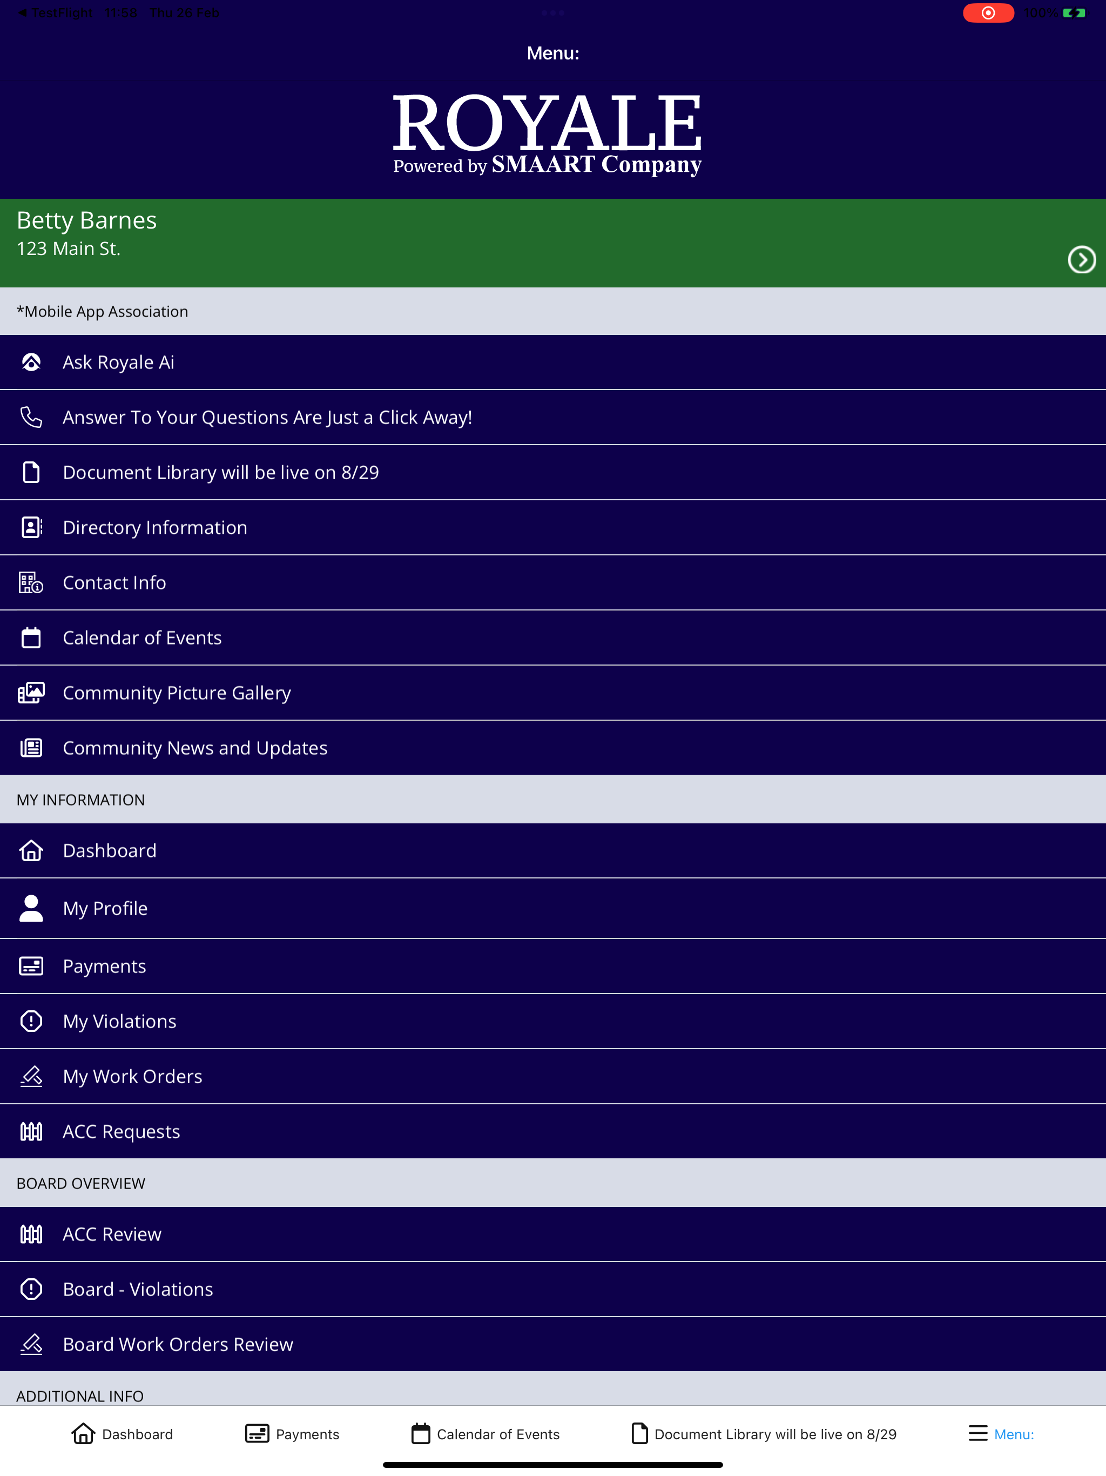Tap the Board Work Orders Review pencil icon

31,1345
